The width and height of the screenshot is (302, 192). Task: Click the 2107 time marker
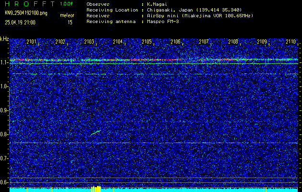204,41
